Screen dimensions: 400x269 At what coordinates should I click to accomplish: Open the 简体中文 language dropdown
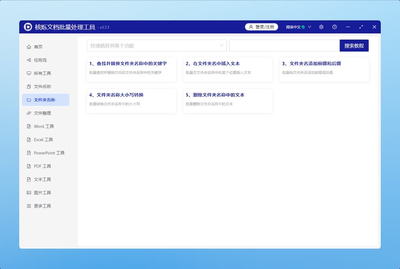pos(298,27)
